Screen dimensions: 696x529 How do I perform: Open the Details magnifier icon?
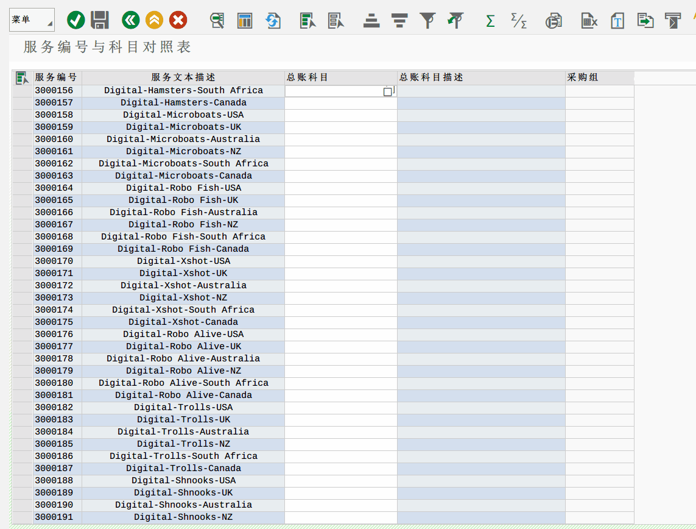coord(217,21)
